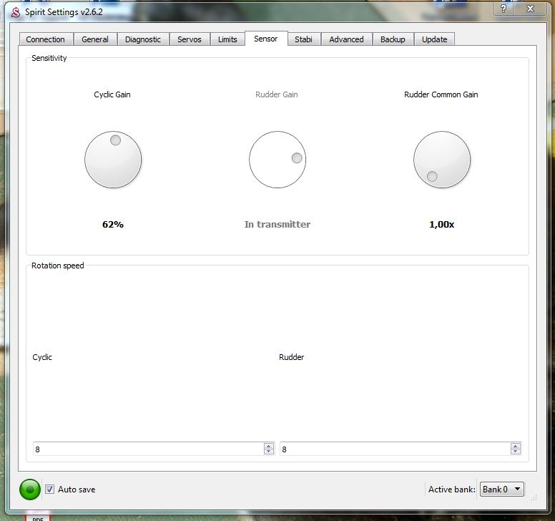The height and width of the screenshot is (521, 555).
Task: Switch to the Stabi tab
Action: 304,39
